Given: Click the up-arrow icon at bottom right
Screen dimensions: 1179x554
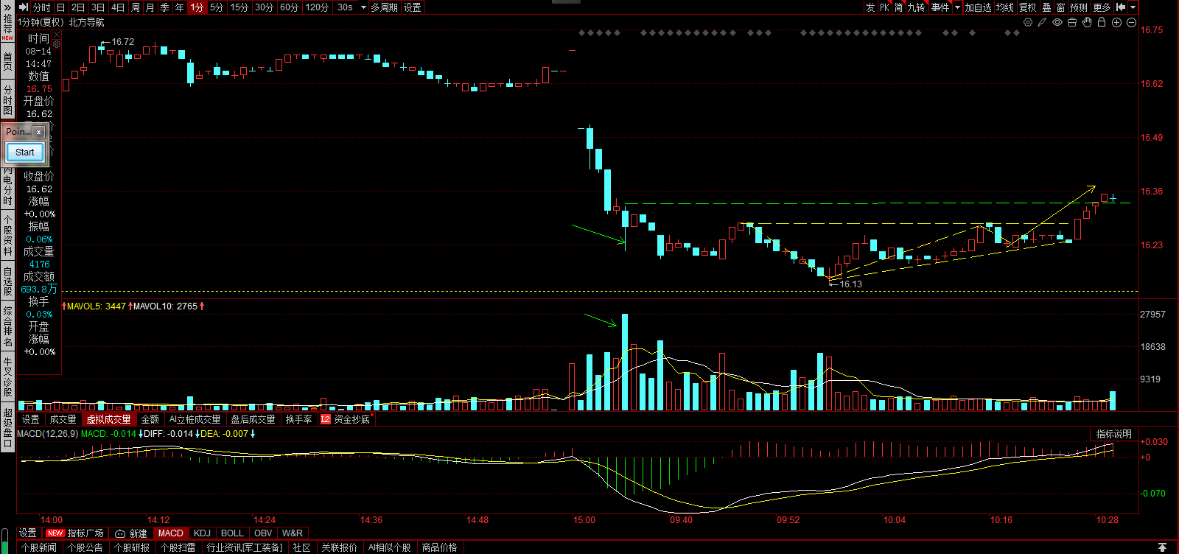Looking at the screenshot, I should 1162,547.
